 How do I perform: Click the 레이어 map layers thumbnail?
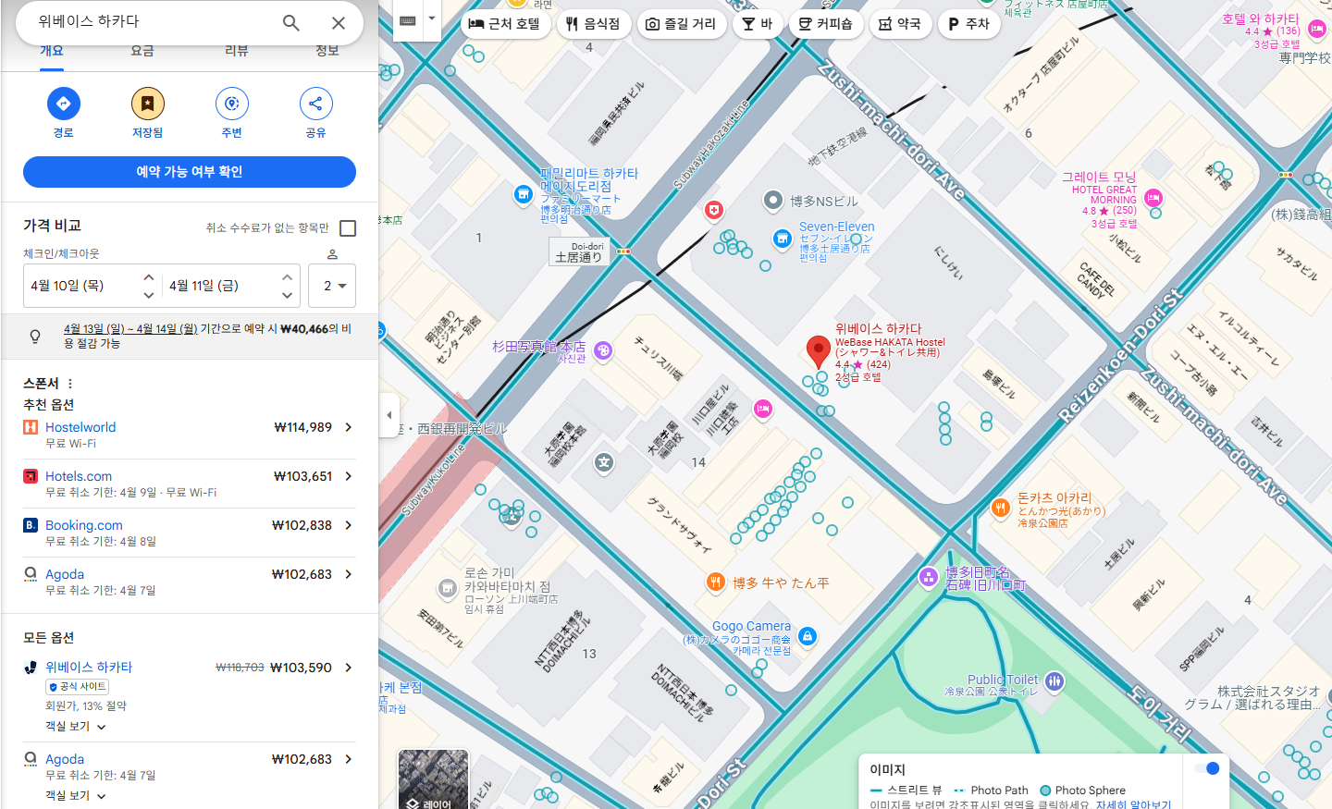point(433,779)
